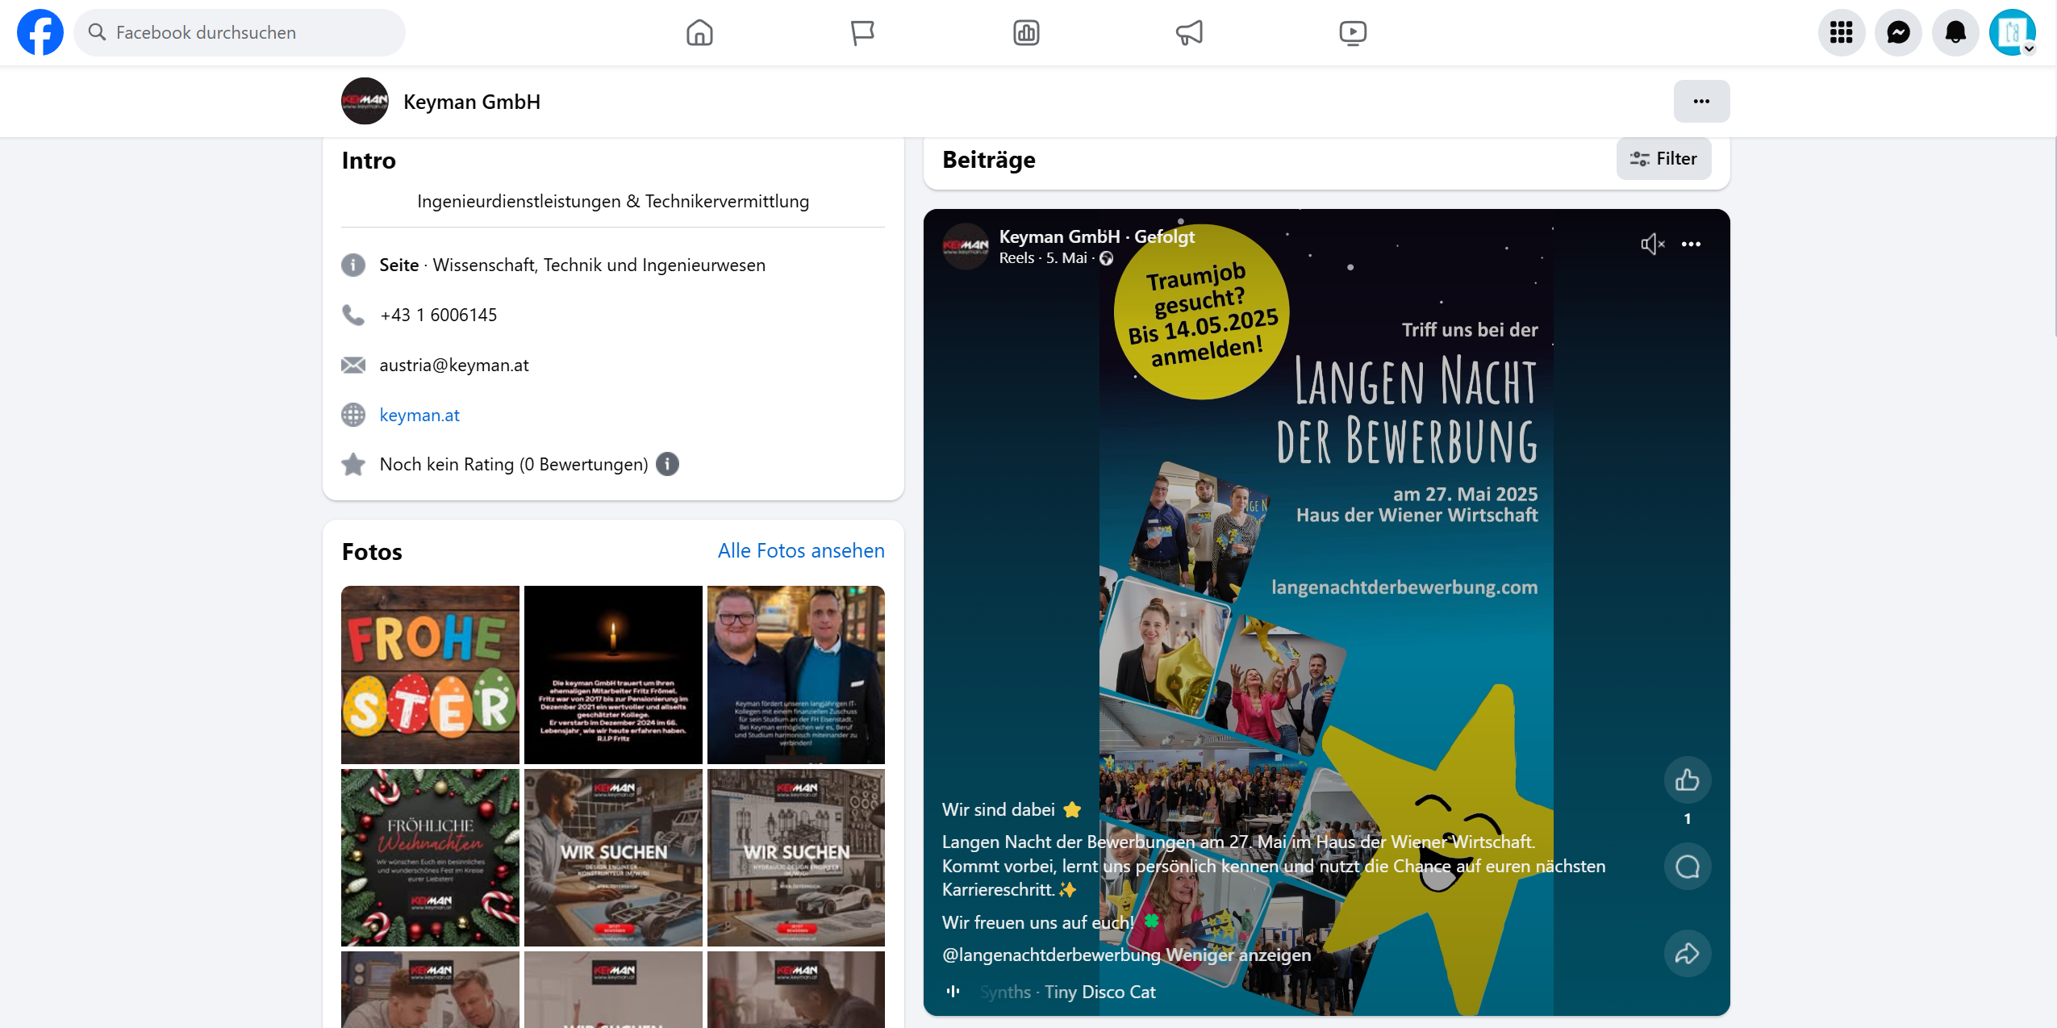The image size is (2057, 1028).
Task: Open the reel's three-dot options
Action: [x=1691, y=244]
